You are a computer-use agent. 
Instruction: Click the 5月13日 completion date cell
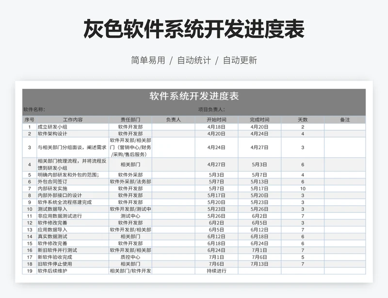(259, 182)
